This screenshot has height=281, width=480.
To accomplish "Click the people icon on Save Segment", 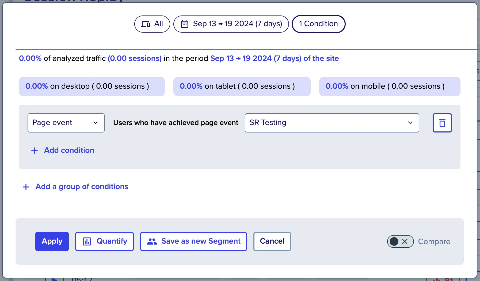I will pos(152,241).
